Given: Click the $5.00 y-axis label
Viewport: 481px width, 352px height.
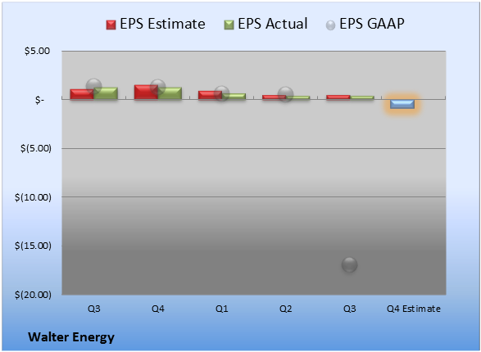Looking at the screenshot, I should [37, 51].
